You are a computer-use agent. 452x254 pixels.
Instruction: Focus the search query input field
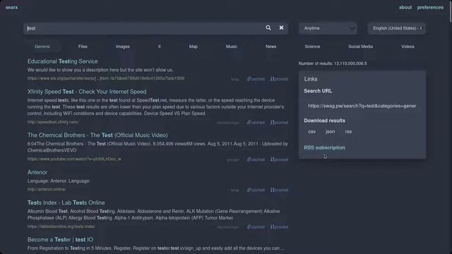pyautogui.click(x=144, y=28)
